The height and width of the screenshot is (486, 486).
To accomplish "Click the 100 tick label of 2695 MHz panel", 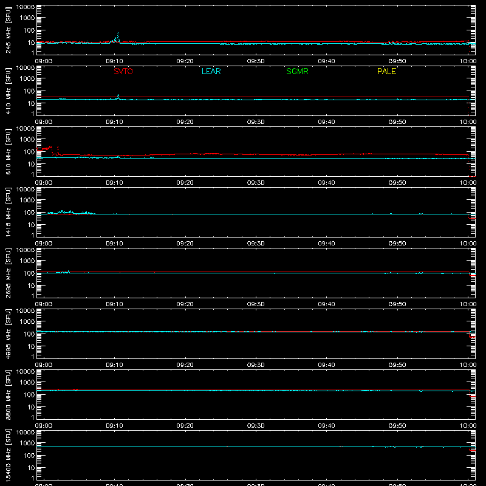I will pyautogui.click(x=29, y=273).
